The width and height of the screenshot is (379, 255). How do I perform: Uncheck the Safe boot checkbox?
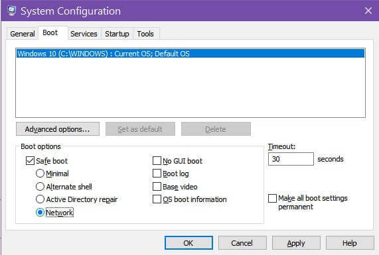click(30, 161)
